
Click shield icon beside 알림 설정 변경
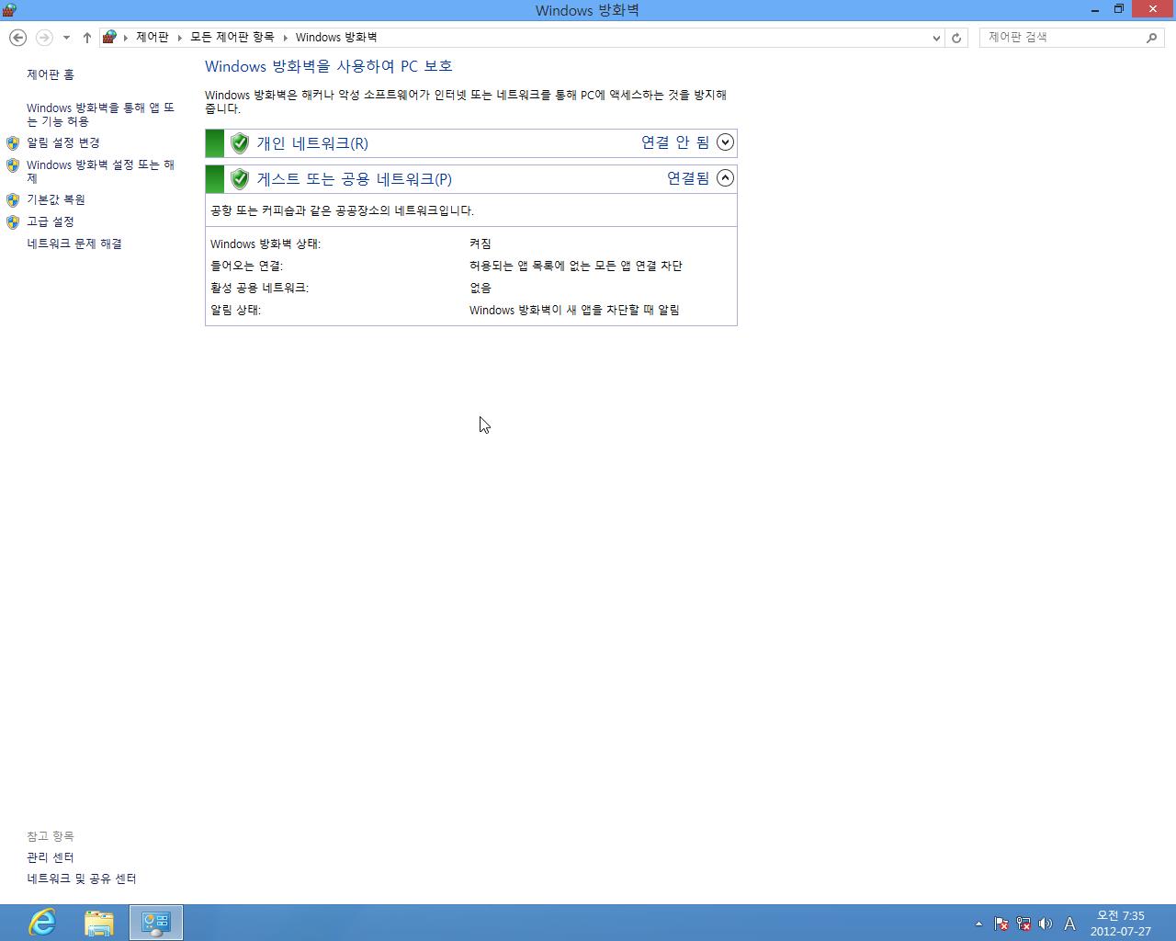point(13,143)
